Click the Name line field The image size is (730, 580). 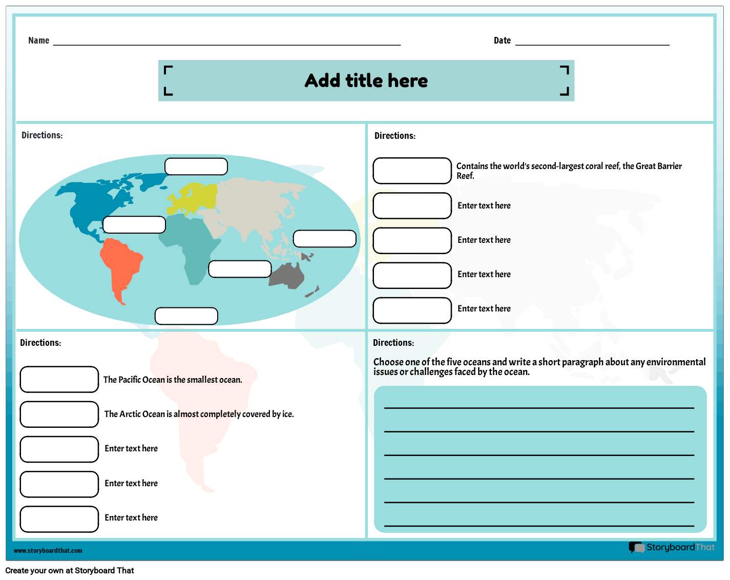(227, 41)
